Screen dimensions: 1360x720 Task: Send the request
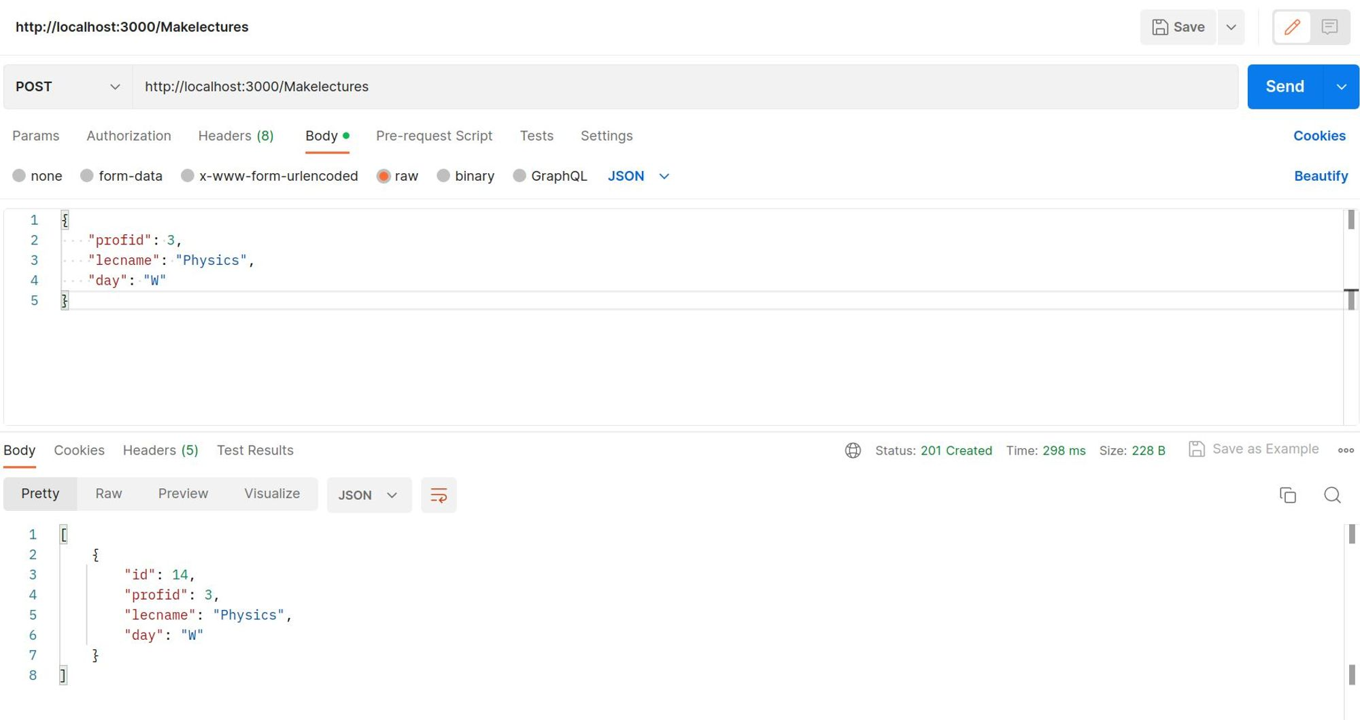point(1285,87)
